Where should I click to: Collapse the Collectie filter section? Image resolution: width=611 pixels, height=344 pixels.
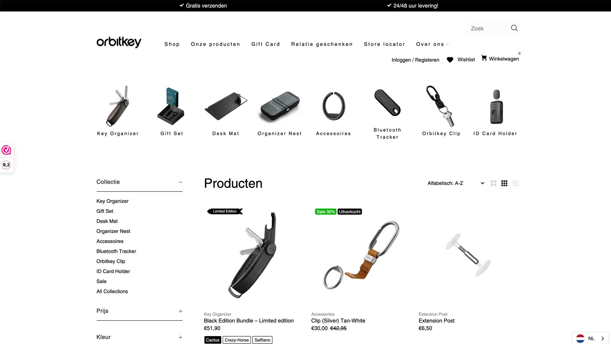180,182
